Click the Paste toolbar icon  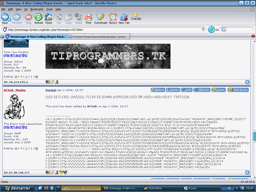[78, 18]
